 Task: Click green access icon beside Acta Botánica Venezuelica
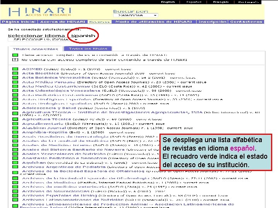pyautogui.click(x=15, y=78)
